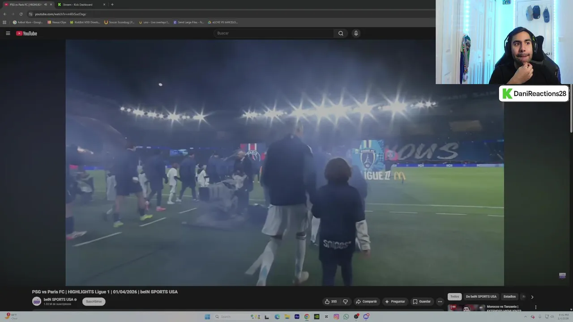The height and width of the screenshot is (322, 573).
Task: Click the Buscar search field
Action: [x=274, y=33]
